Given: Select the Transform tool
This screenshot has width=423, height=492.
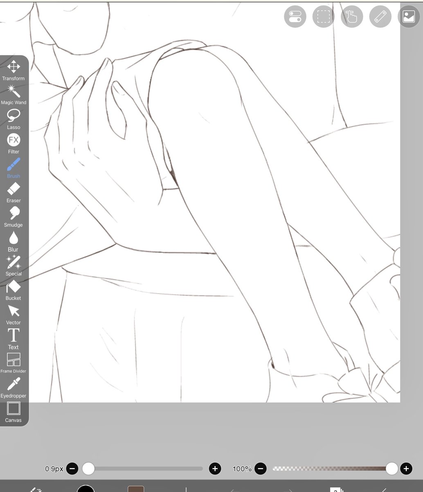Looking at the screenshot, I should 13,71.
